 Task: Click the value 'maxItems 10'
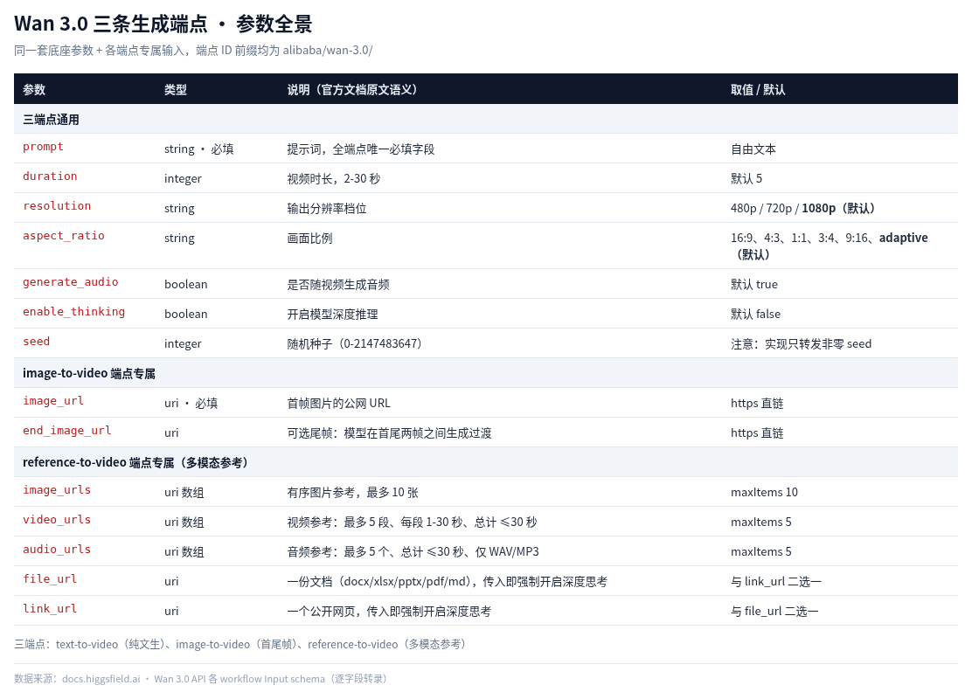coord(764,493)
